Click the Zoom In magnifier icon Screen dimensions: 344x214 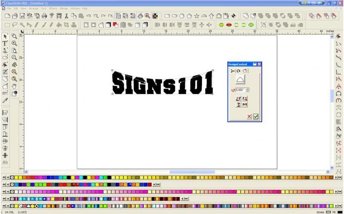(x=14, y=43)
